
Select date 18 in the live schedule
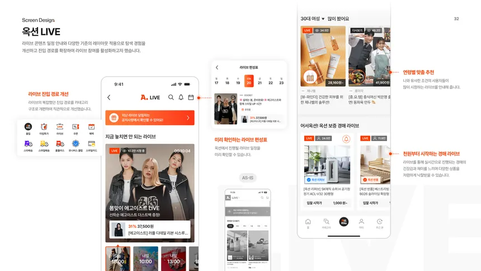point(227,81)
